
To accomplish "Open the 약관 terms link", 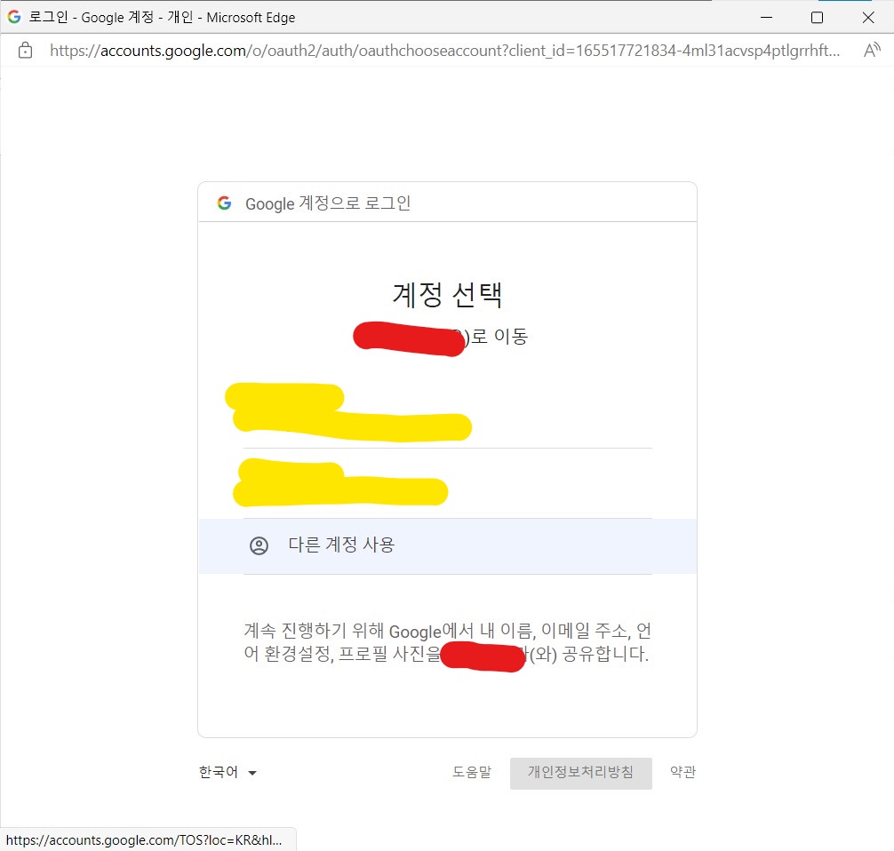I will pyautogui.click(x=683, y=772).
